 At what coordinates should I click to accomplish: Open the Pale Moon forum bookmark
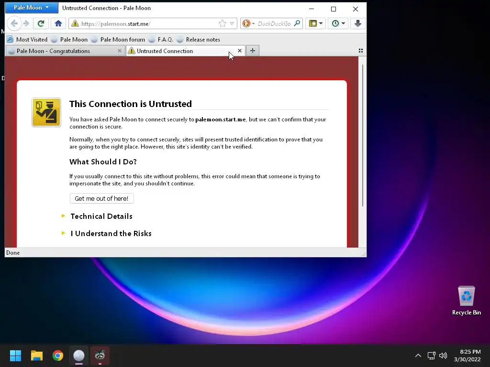[118, 40]
